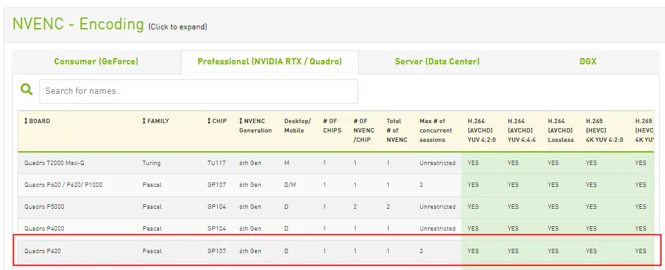Sort table by CHIP column arrow

pos(209,121)
